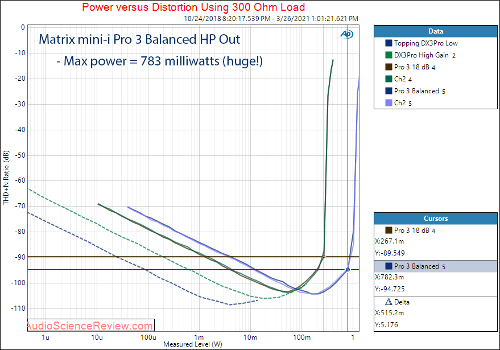
Task: Click the Max power 783 milliwatts annotation
Action: click(x=159, y=61)
